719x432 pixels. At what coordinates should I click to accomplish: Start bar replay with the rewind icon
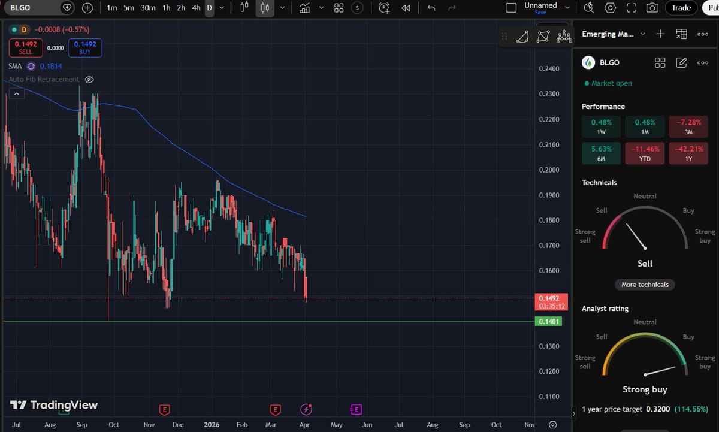[406, 8]
